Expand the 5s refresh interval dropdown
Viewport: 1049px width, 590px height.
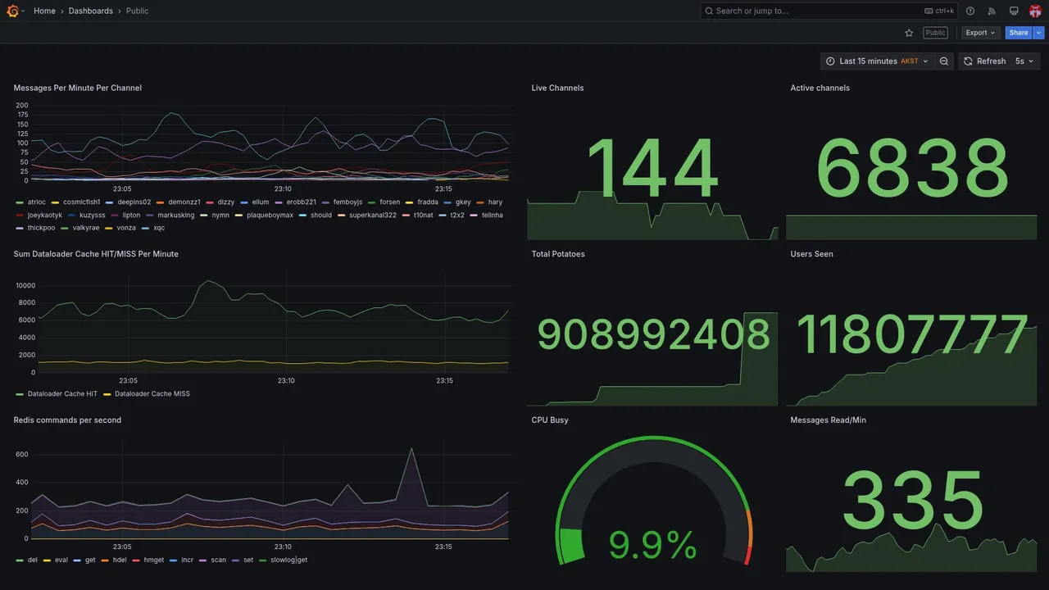(1025, 61)
